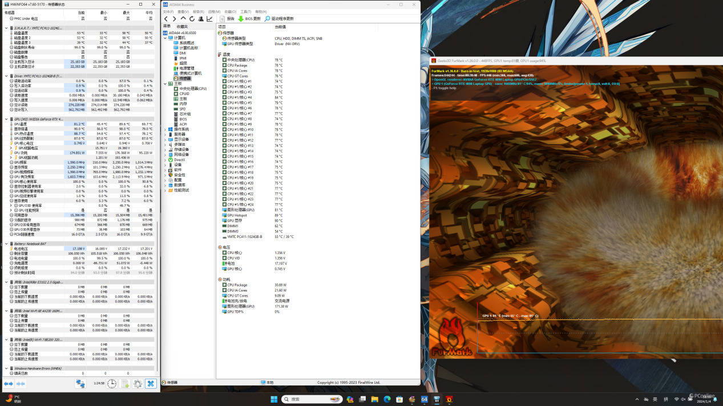This screenshot has height=406, width=723.
Task: Click the 报告 report button in AIDA64
Action: [x=228, y=19]
